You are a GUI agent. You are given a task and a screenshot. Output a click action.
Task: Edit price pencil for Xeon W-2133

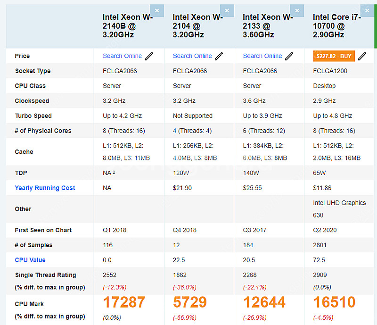[x=289, y=56]
